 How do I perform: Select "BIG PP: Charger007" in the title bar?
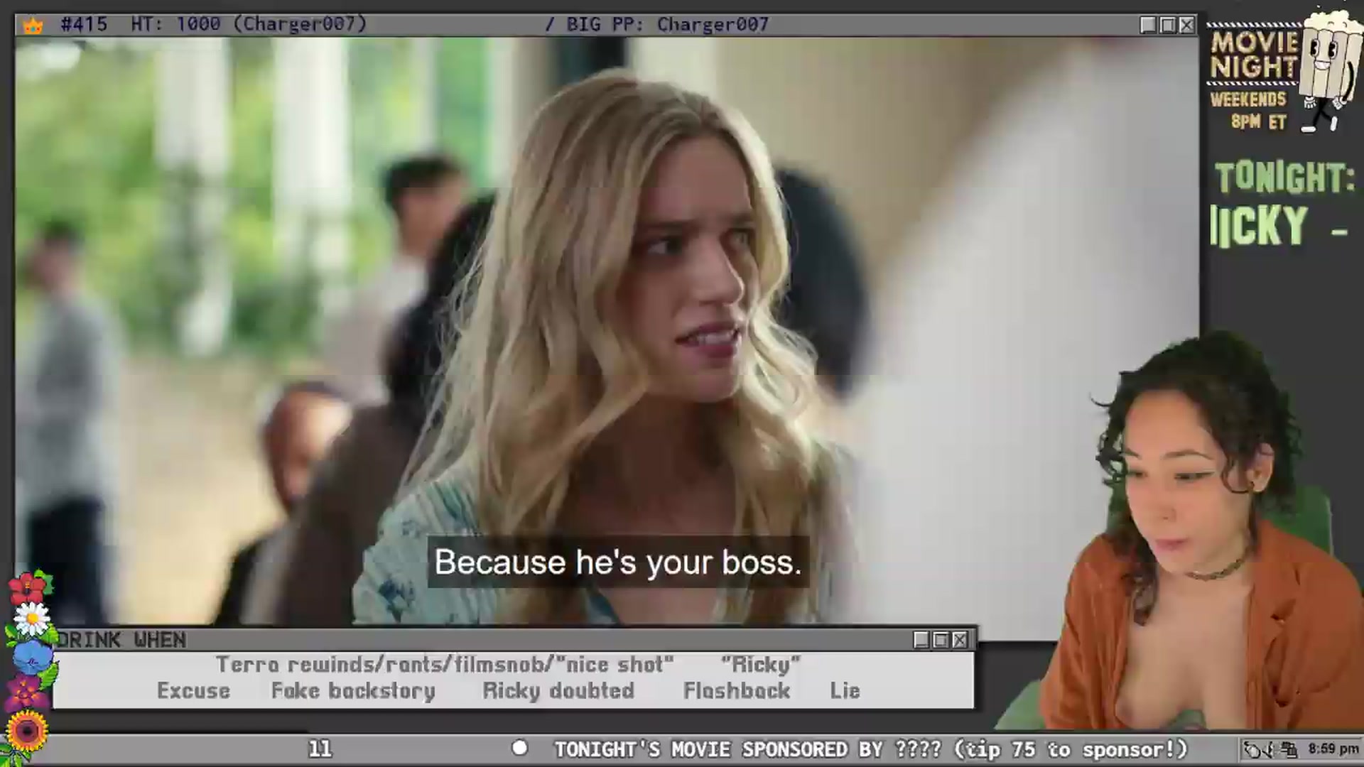(x=667, y=24)
